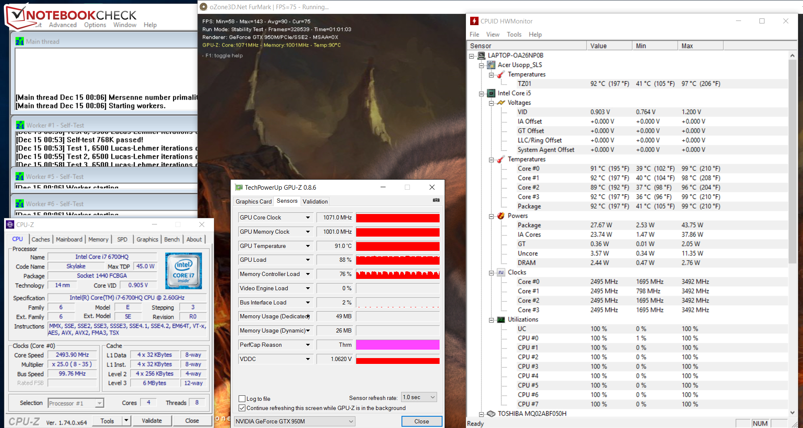Switch to GPU-Z Graphics Card tab
The height and width of the screenshot is (428, 803).
(x=254, y=201)
